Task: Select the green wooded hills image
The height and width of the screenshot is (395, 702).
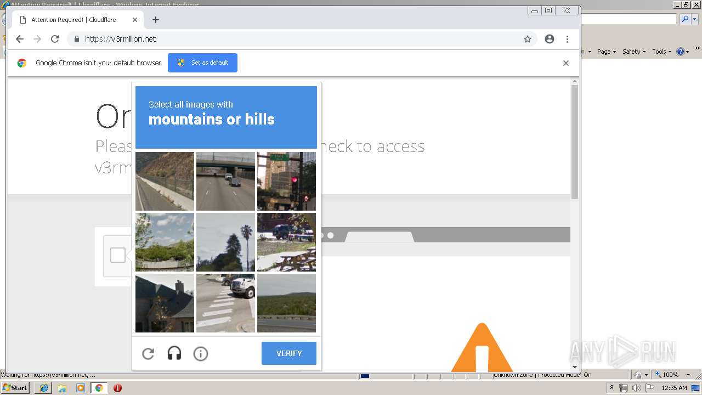Action: click(286, 303)
